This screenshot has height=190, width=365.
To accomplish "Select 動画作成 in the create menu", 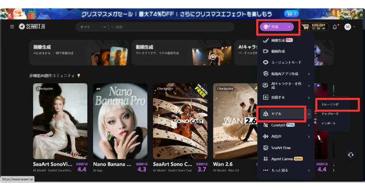I will pyautogui.click(x=286, y=51).
